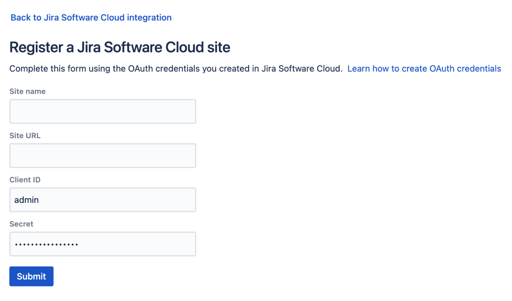512x301 pixels.
Task: Select the masked Secret password field
Action: (x=102, y=243)
